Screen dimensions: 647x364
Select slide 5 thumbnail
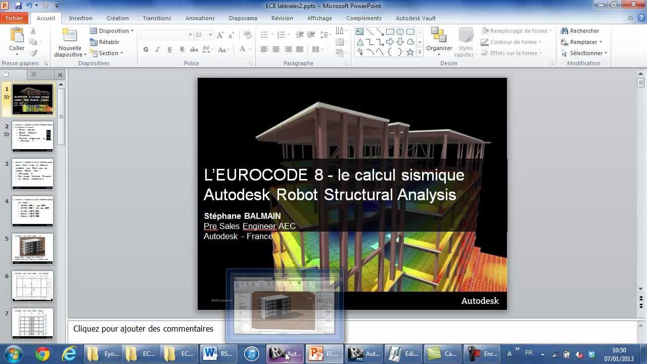coord(32,248)
